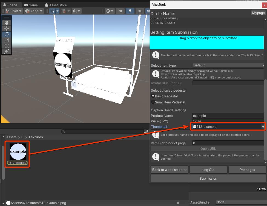
Task: Toggle 2D view mode
Action: tap(120, 11)
